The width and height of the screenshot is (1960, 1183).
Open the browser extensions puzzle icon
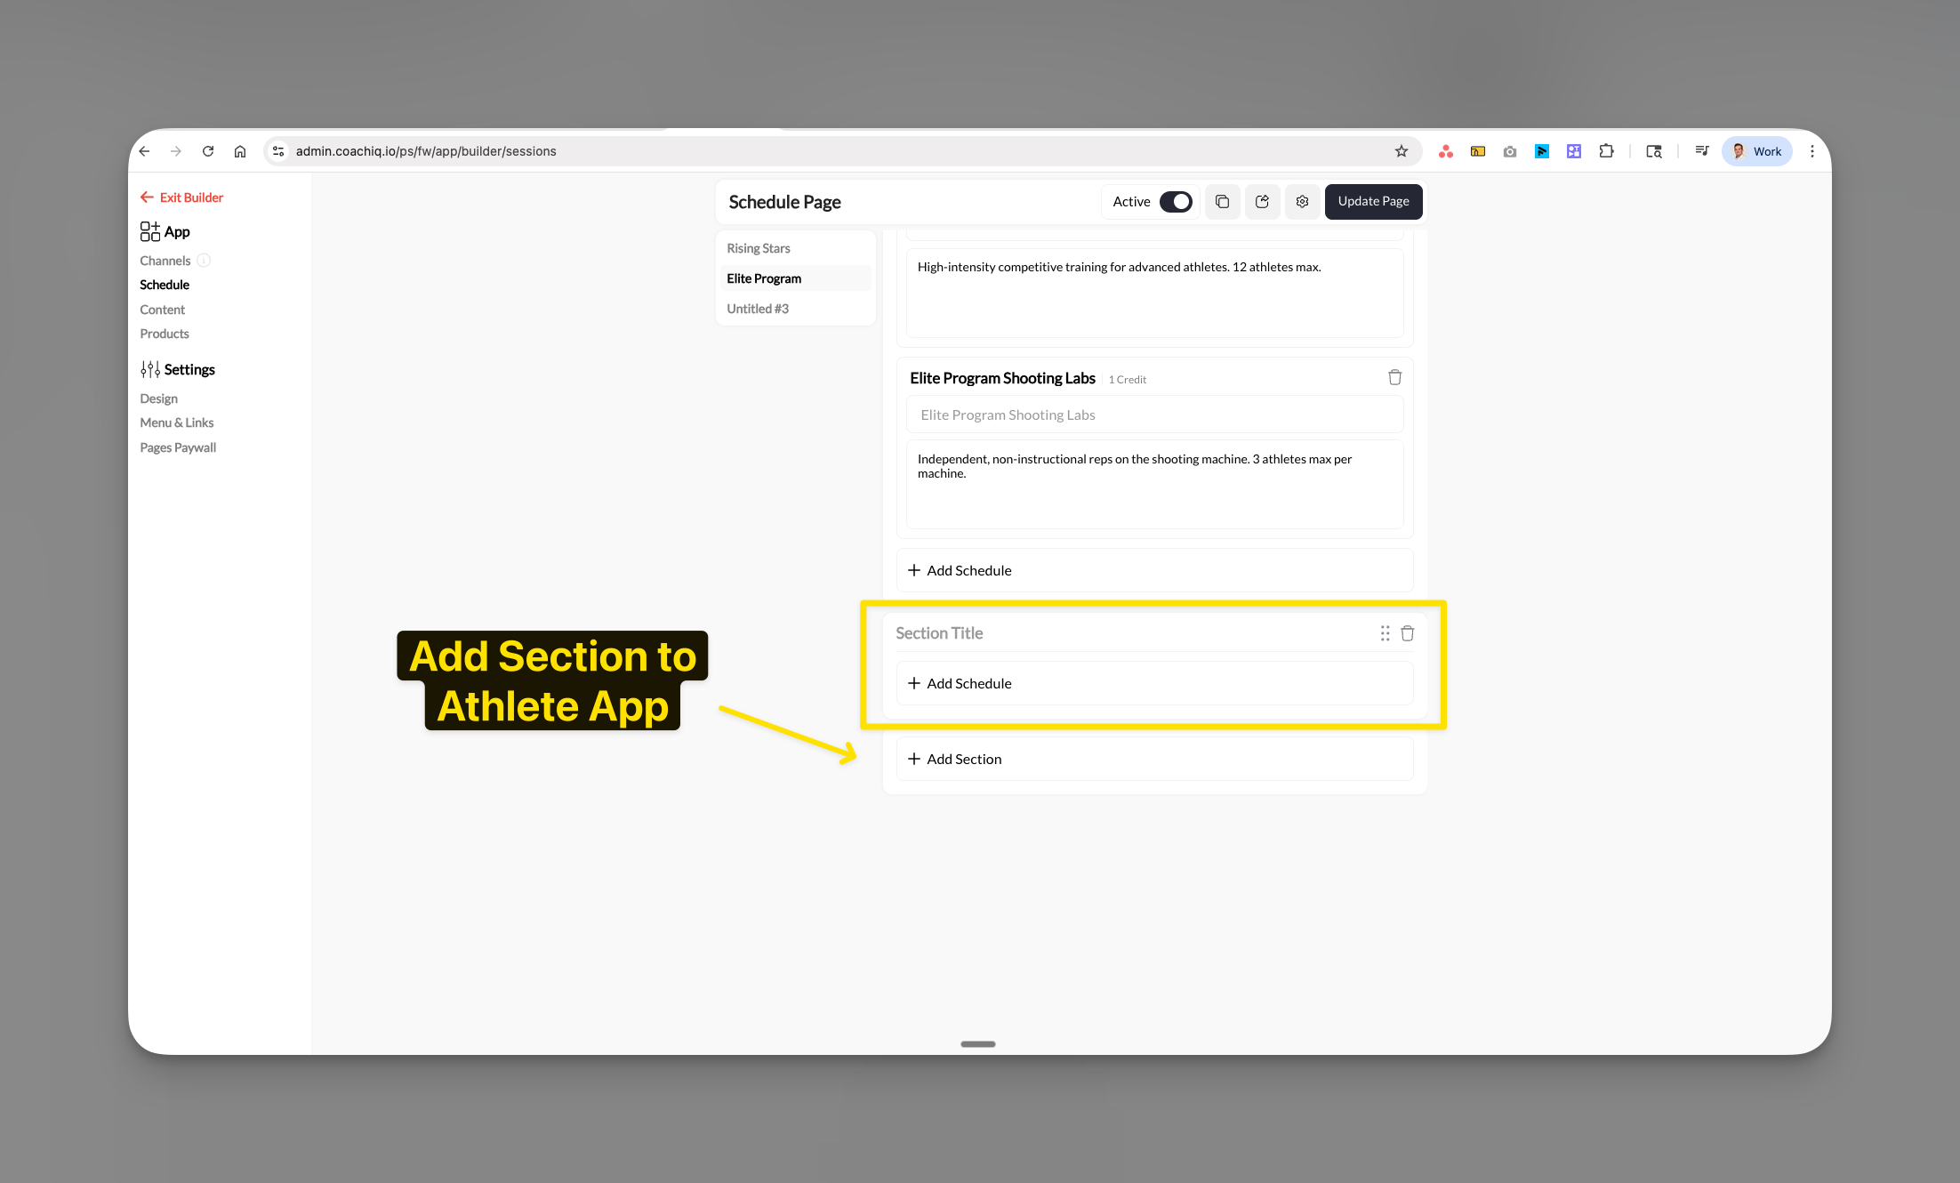coord(1607,151)
